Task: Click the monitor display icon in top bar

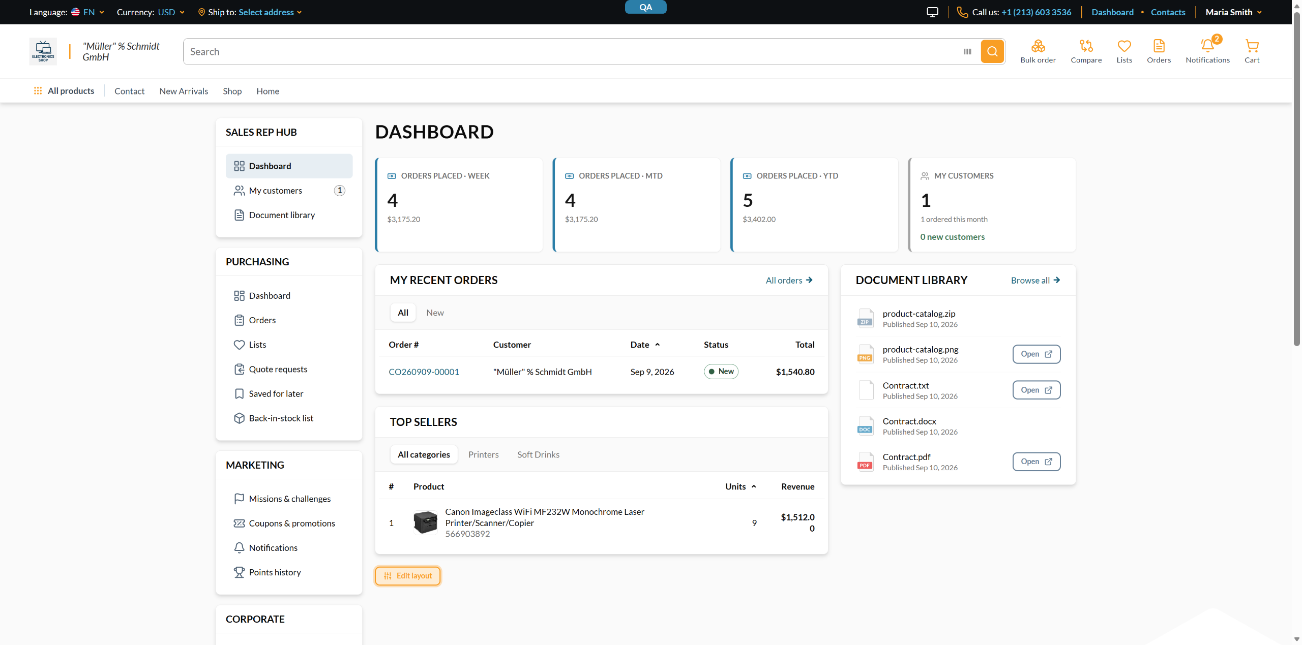Action: (x=932, y=12)
